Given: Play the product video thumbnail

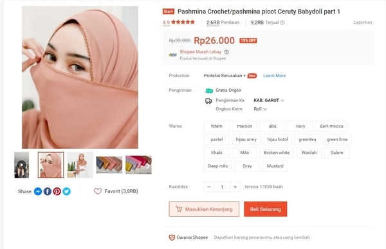Looking at the screenshot, I should (x=22, y=165).
